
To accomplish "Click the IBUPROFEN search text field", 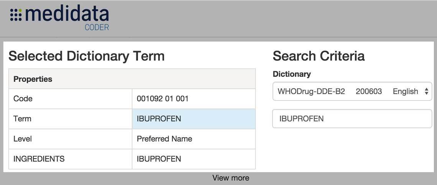I will pos(352,119).
